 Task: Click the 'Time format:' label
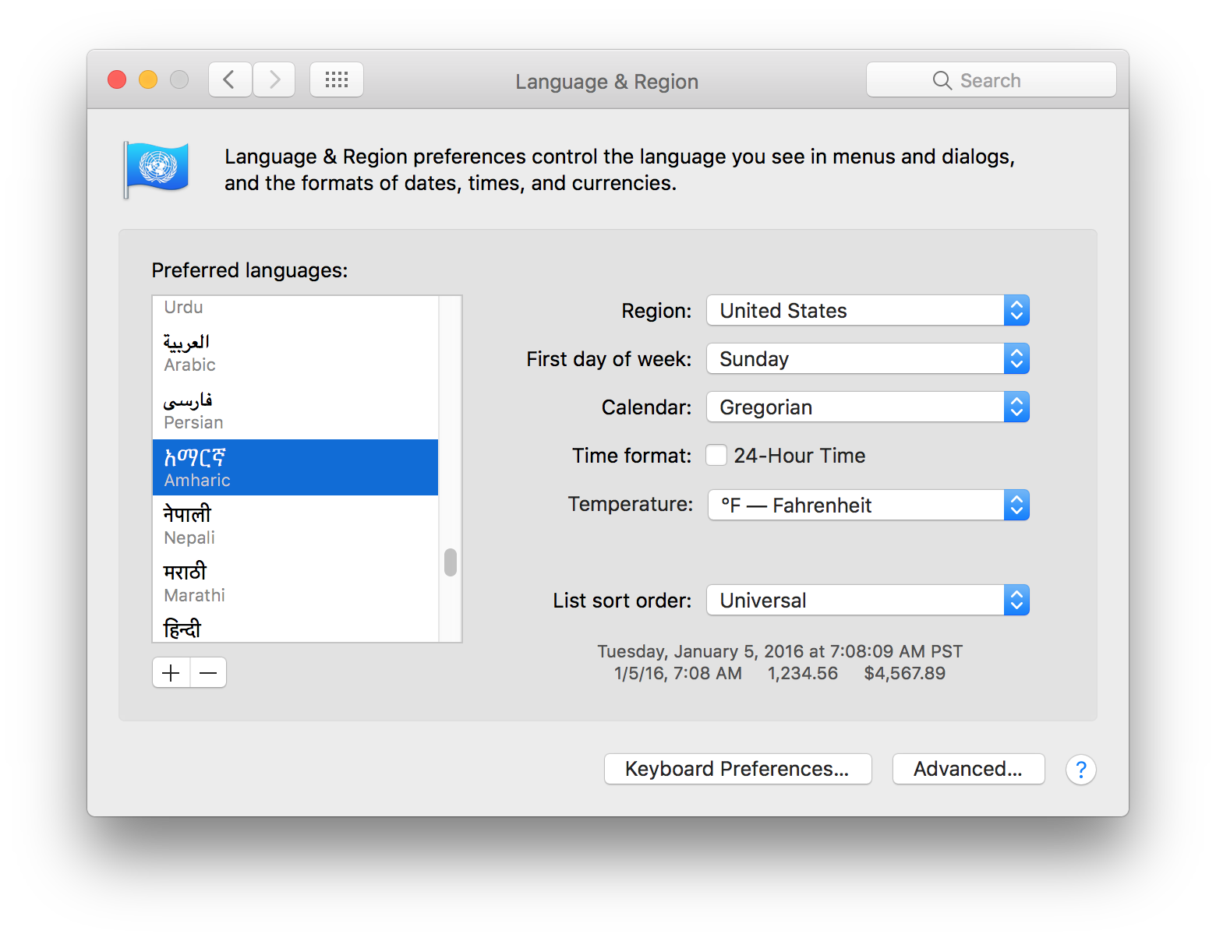[x=631, y=456]
